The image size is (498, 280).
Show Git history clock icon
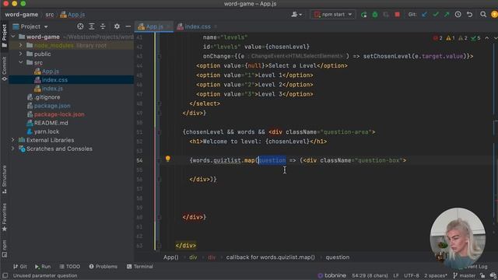pos(458,15)
